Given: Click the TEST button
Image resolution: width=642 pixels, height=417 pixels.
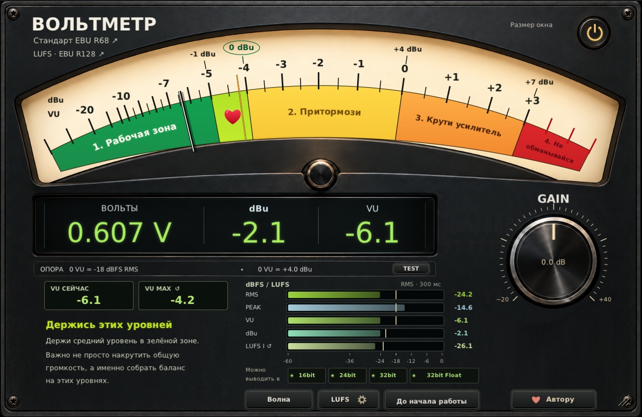Looking at the screenshot, I should pos(411,268).
